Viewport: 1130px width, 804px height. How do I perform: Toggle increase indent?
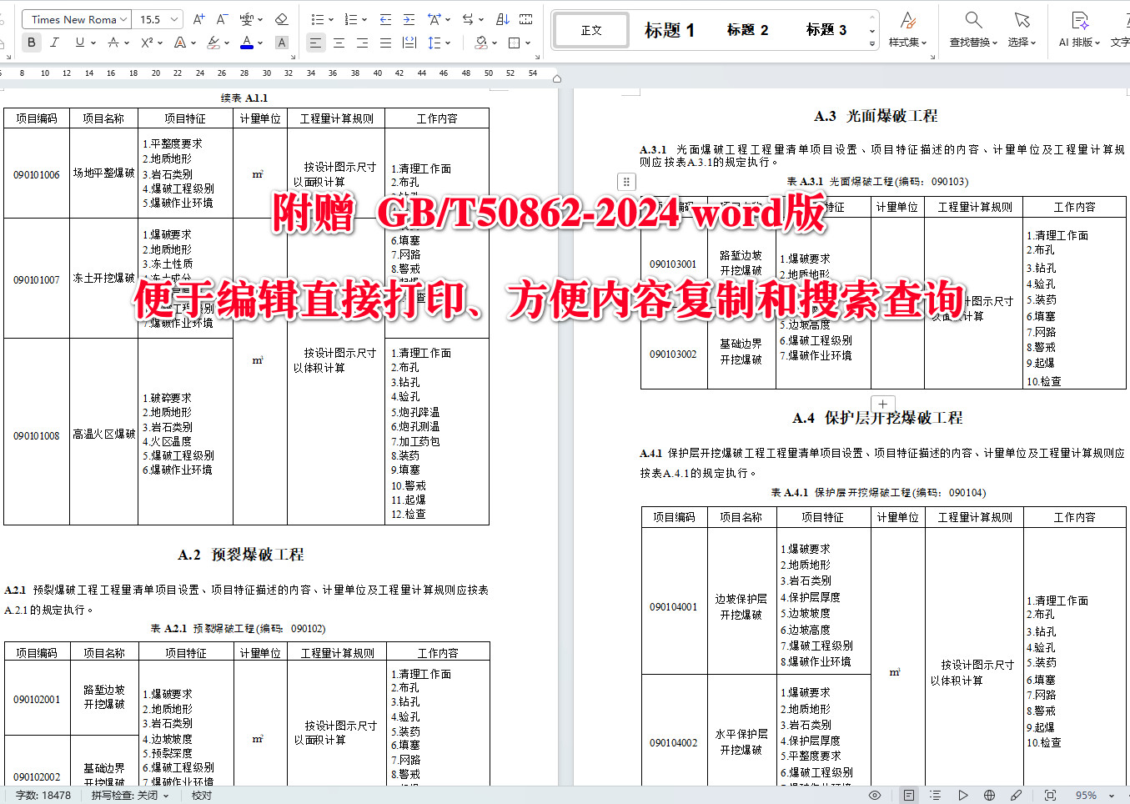409,18
